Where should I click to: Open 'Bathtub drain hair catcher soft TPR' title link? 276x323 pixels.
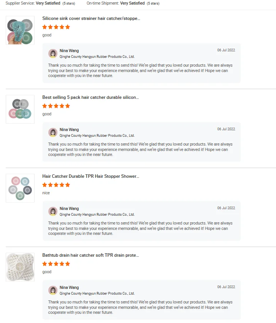(x=90, y=255)
